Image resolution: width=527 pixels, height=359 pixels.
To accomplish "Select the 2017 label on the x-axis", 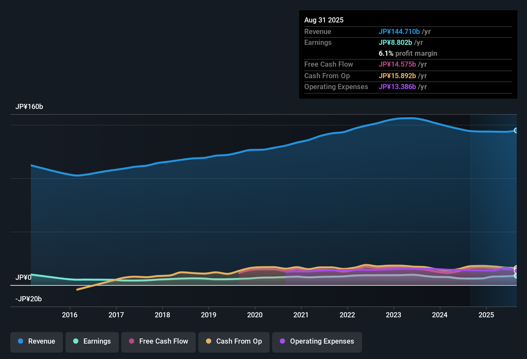I will click(116, 315).
